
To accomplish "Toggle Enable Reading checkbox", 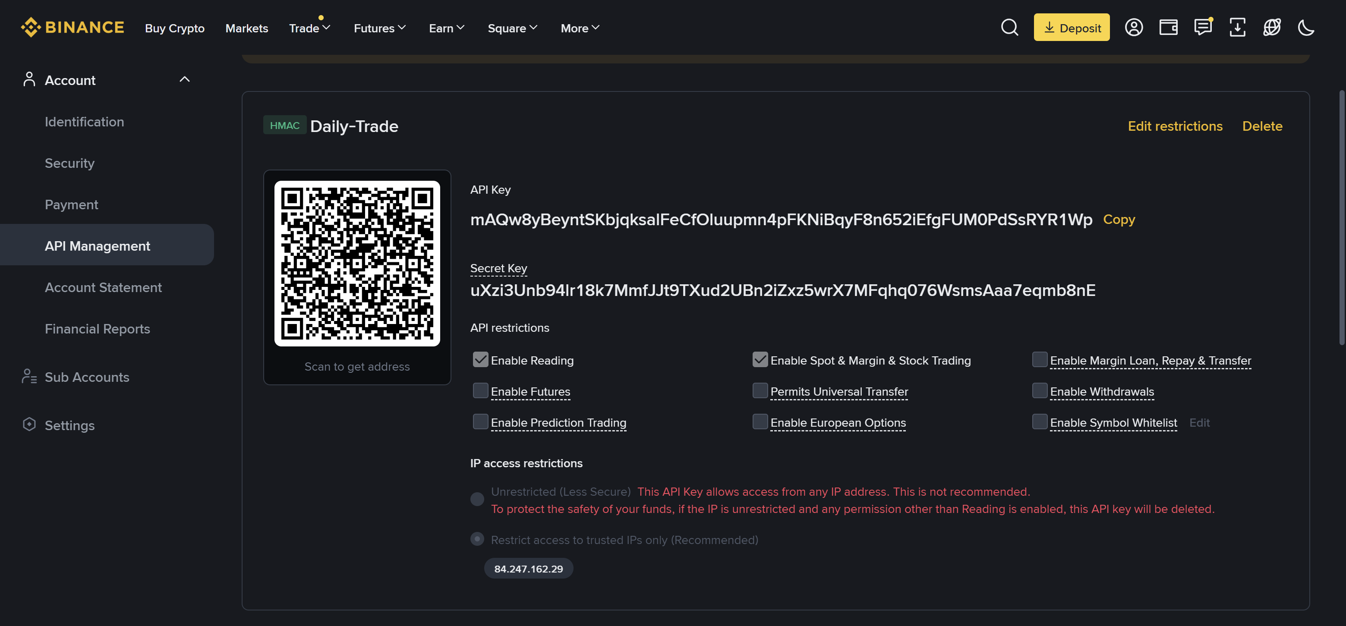I will pyautogui.click(x=480, y=359).
